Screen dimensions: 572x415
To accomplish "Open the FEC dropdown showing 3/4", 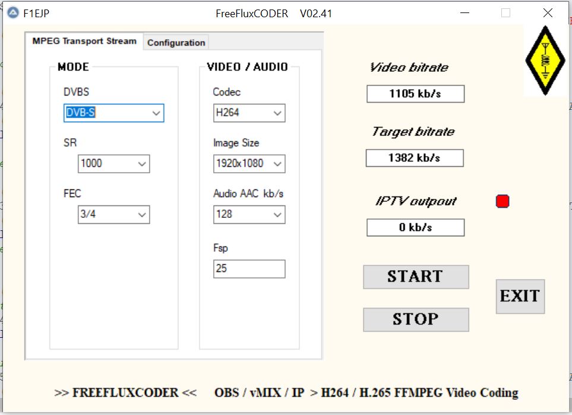I will (x=114, y=214).
